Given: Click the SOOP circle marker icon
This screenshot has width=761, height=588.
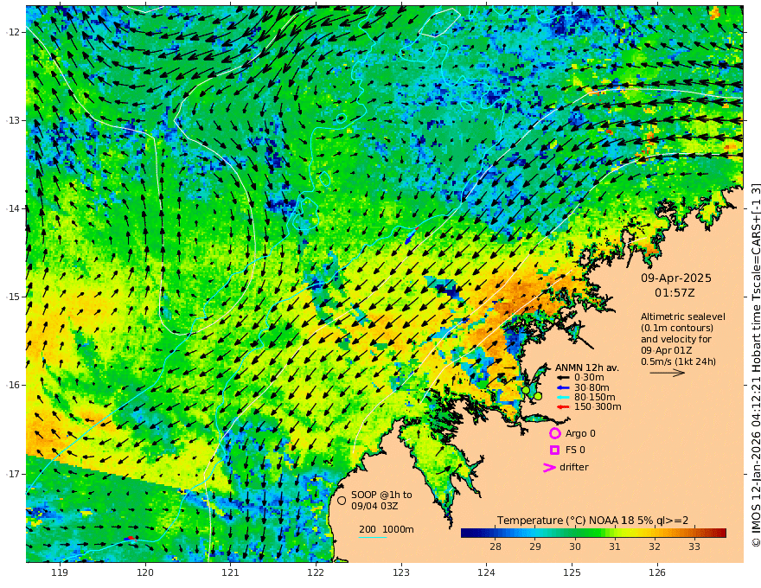Looking at the screenshot, I should (342, 500).
